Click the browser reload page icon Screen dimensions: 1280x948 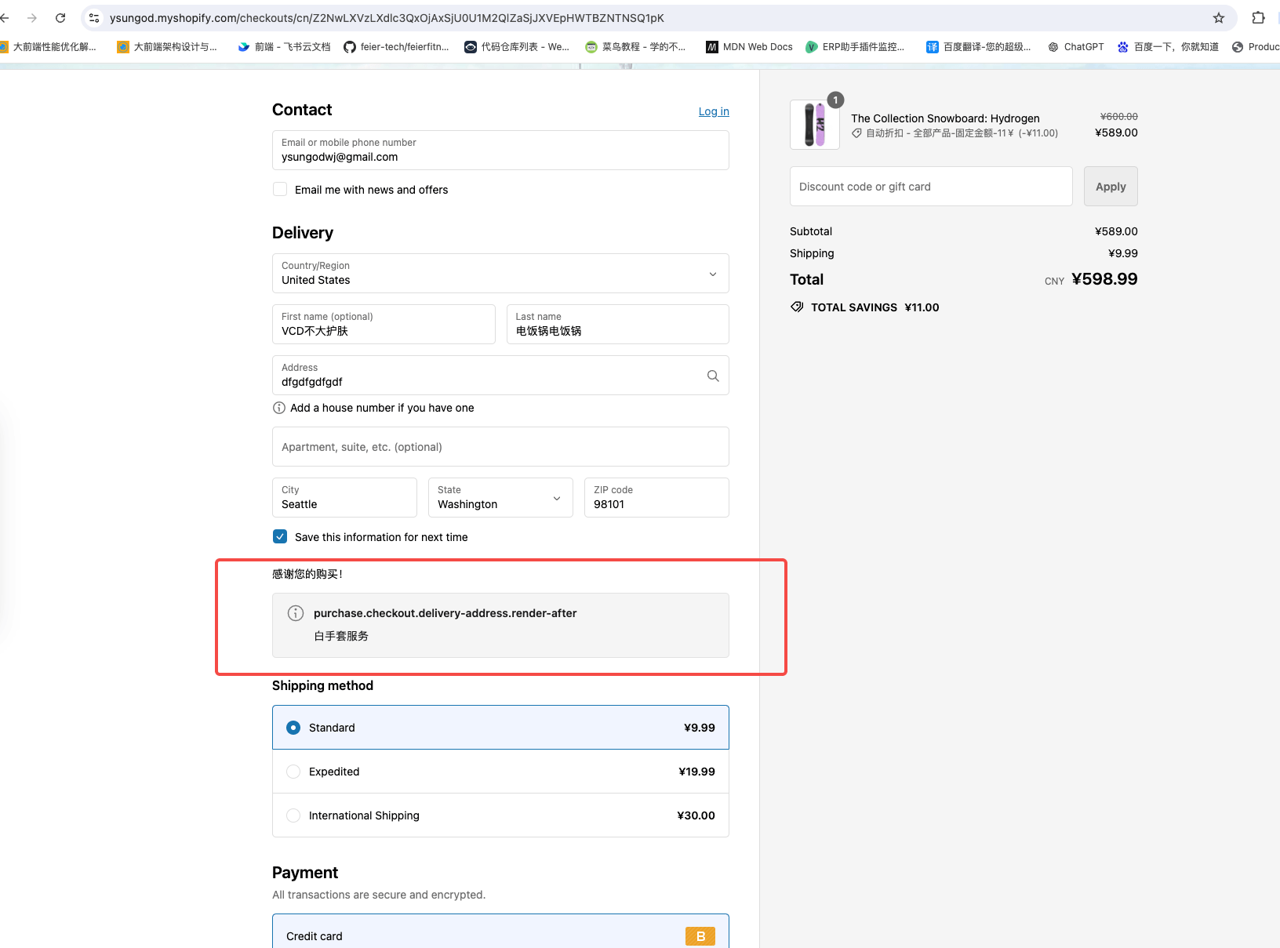pyautogui.click(x=60, y=17)
